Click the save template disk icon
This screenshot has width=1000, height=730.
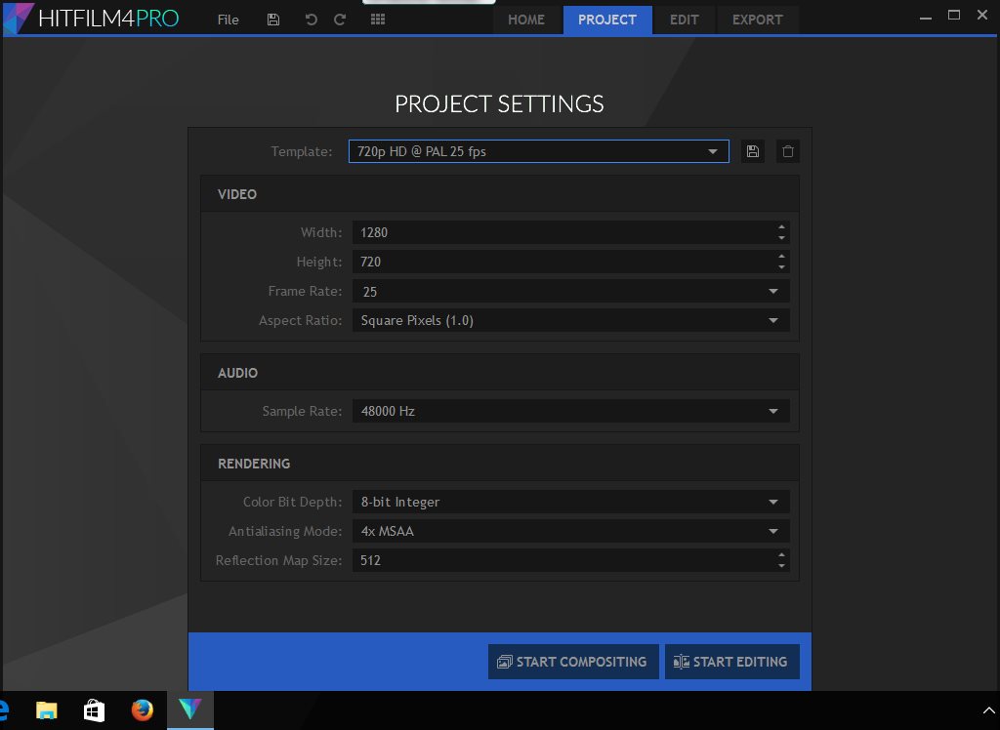pos(752,151)
